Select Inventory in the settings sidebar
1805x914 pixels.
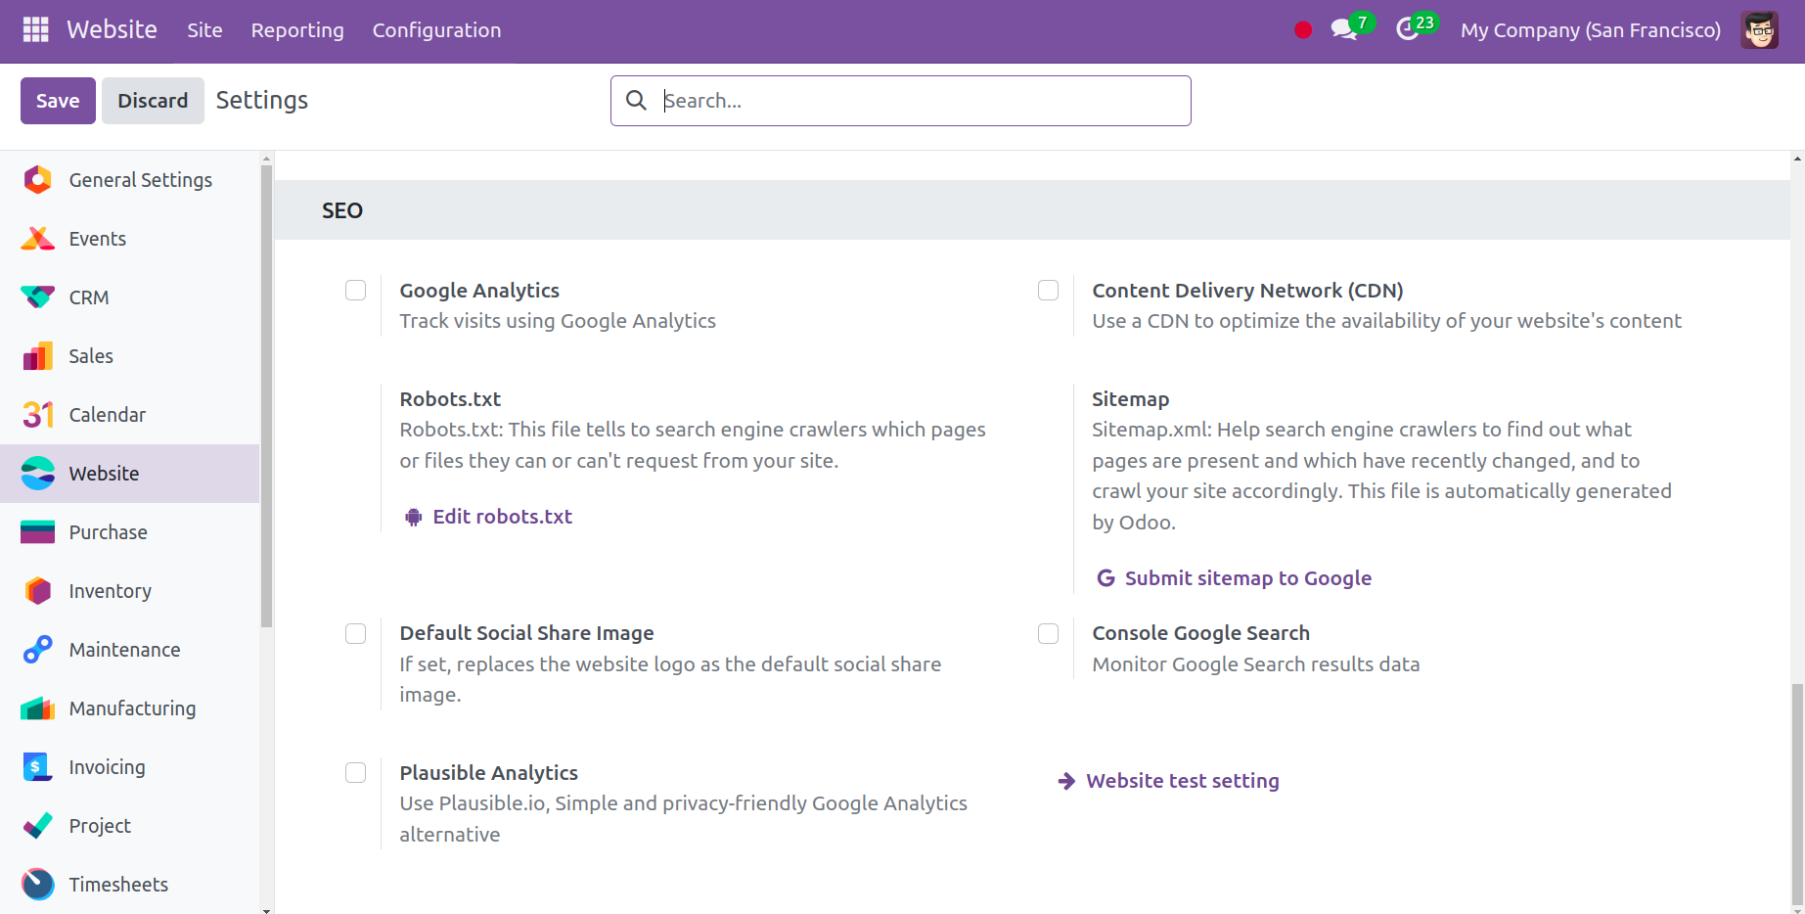[110, 591]
